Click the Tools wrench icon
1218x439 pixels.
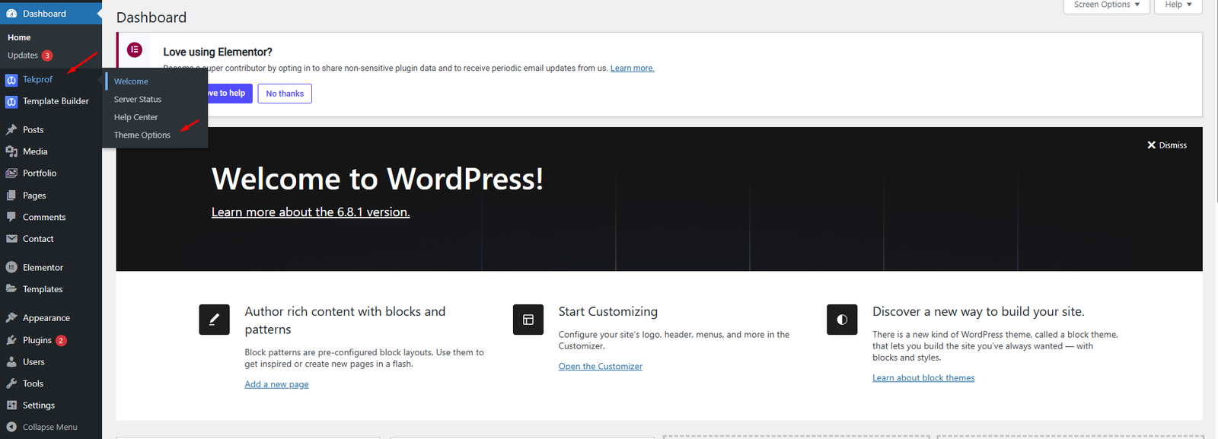(11, 383)
